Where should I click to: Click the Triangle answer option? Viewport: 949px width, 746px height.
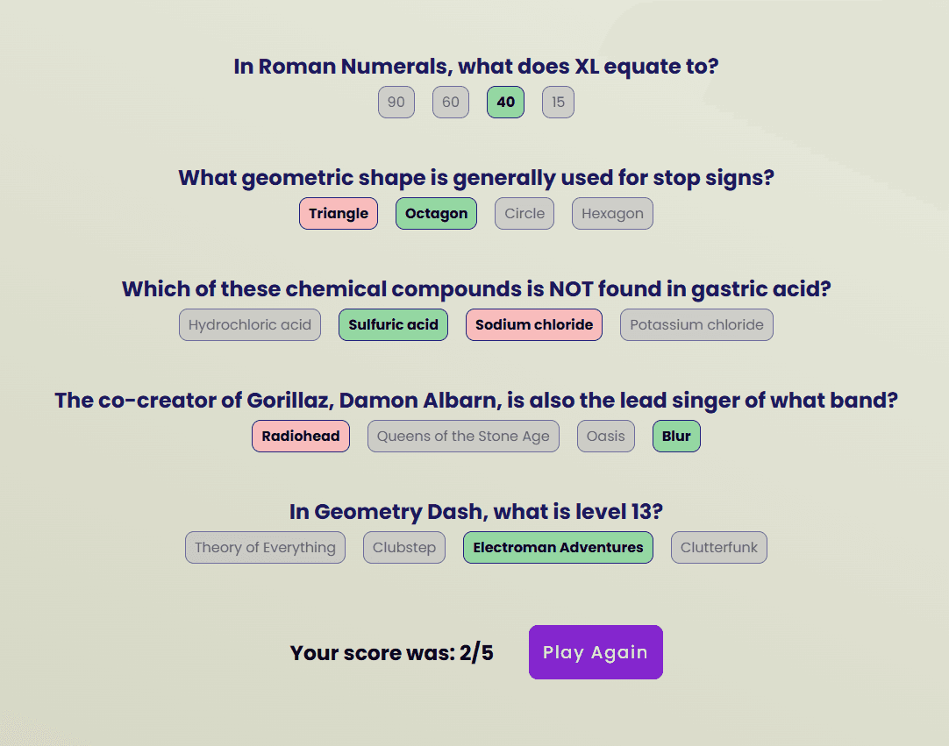pyautogui.click(x=339, y=213)
